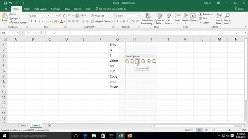Activate the Format Painter tool

tap(18, 22)
